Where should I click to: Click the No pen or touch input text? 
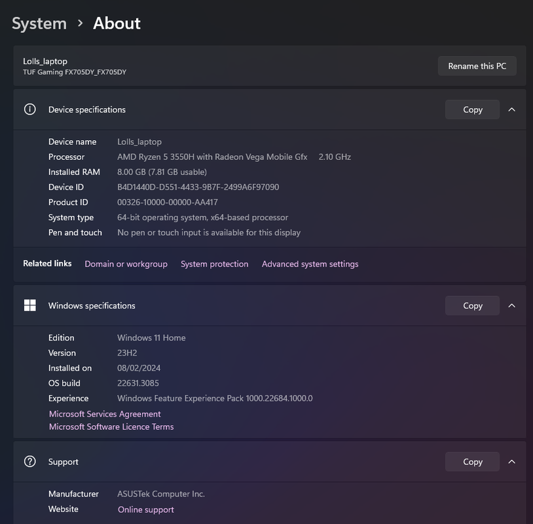point(209,233)
